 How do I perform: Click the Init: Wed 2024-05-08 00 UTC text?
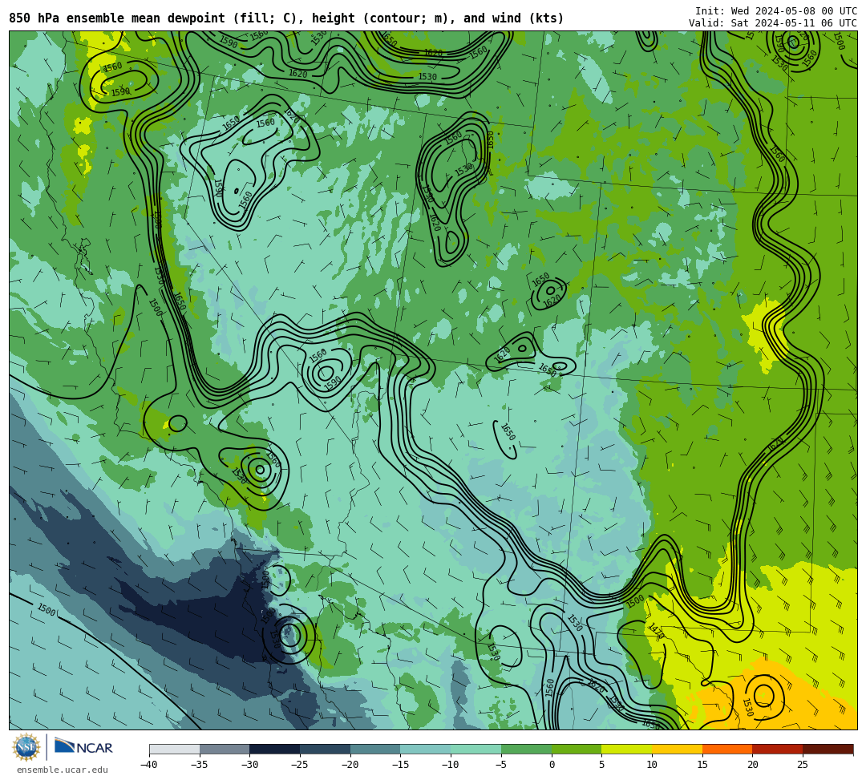pyautogui.click(x=776, y=11)
